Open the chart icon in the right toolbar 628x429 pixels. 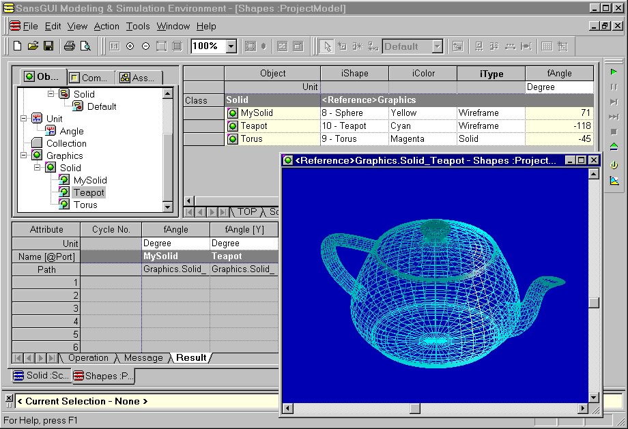pyautogui.click(x=614, y=181)
